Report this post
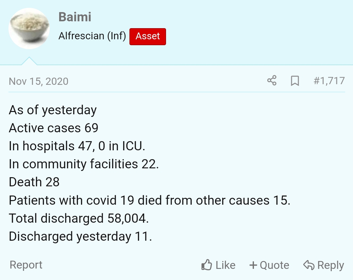353x280 pixels. click(x=26, y=265)
